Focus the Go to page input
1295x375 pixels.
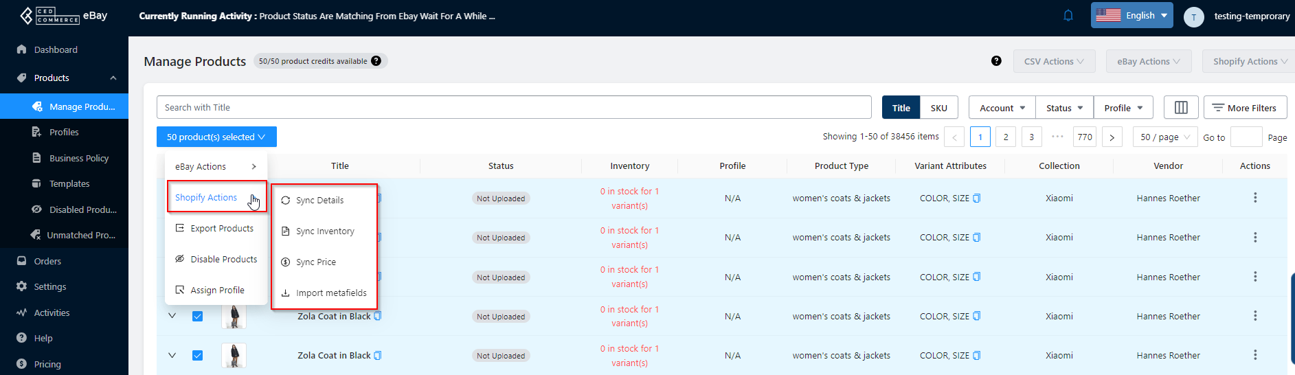[1246, 137]
